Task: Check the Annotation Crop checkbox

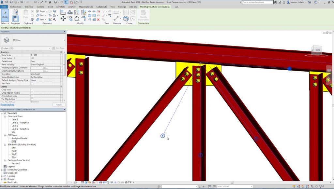Action: (x=32, y=96)
